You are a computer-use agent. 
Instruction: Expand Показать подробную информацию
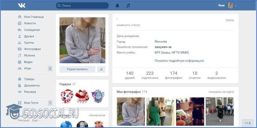point(179,61)
